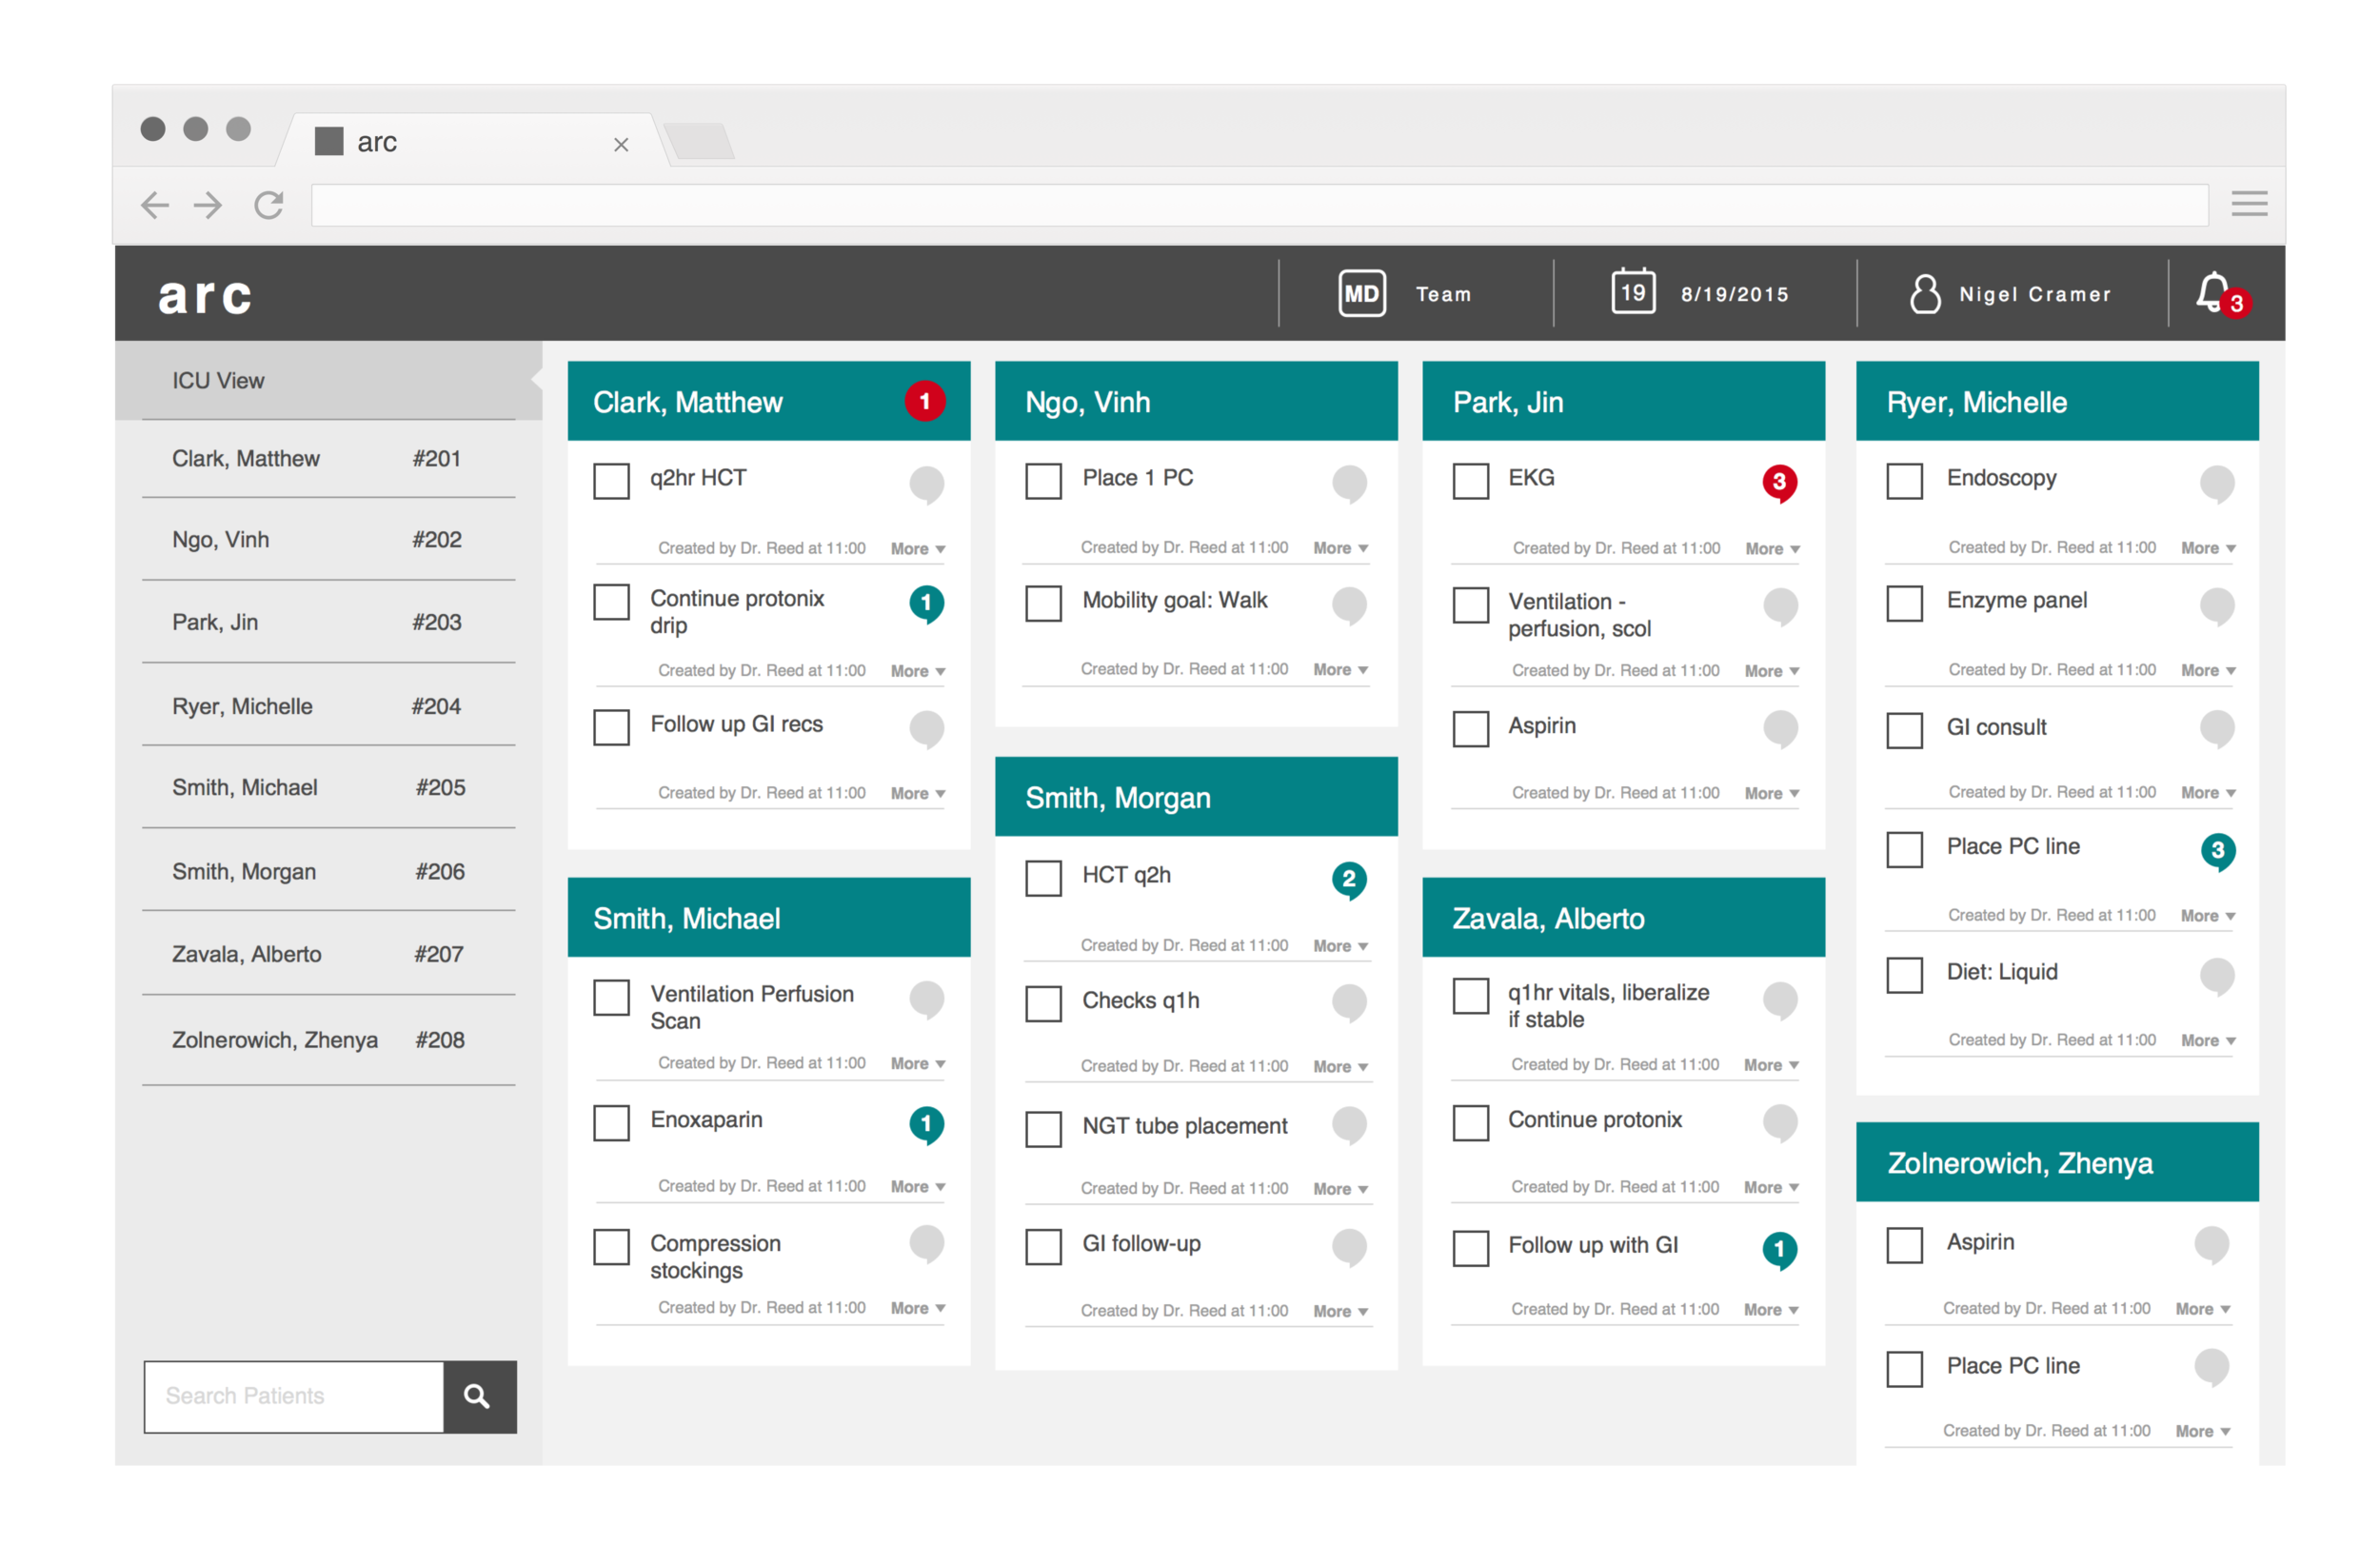Image resolution: width=2380 pixels, height=1545 pixels.
Task: Open red comment bubble on EKG task
Action: [x=1779, y=483]
